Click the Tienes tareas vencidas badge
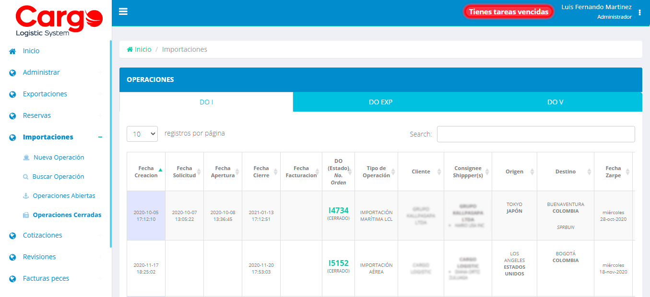 508,11
